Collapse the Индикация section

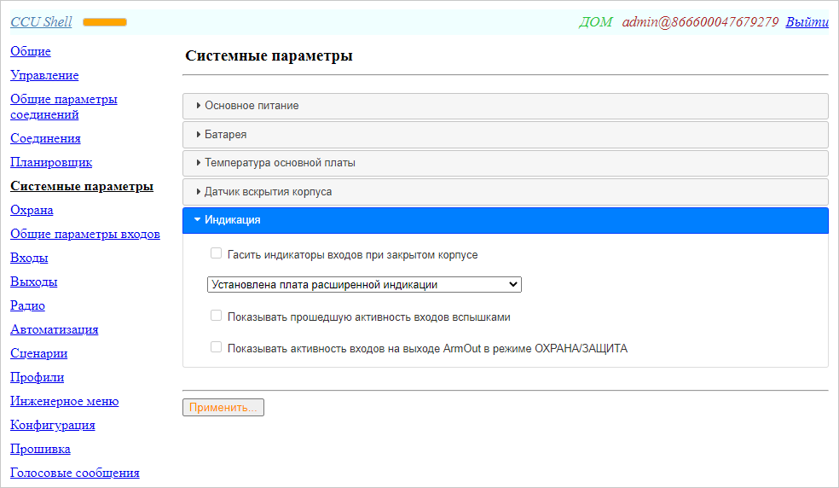pos(232,220)
